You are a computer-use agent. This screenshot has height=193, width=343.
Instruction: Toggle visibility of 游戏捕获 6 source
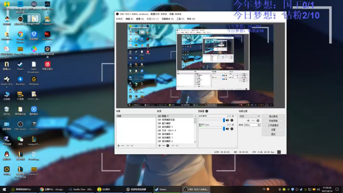click(159, 142)
